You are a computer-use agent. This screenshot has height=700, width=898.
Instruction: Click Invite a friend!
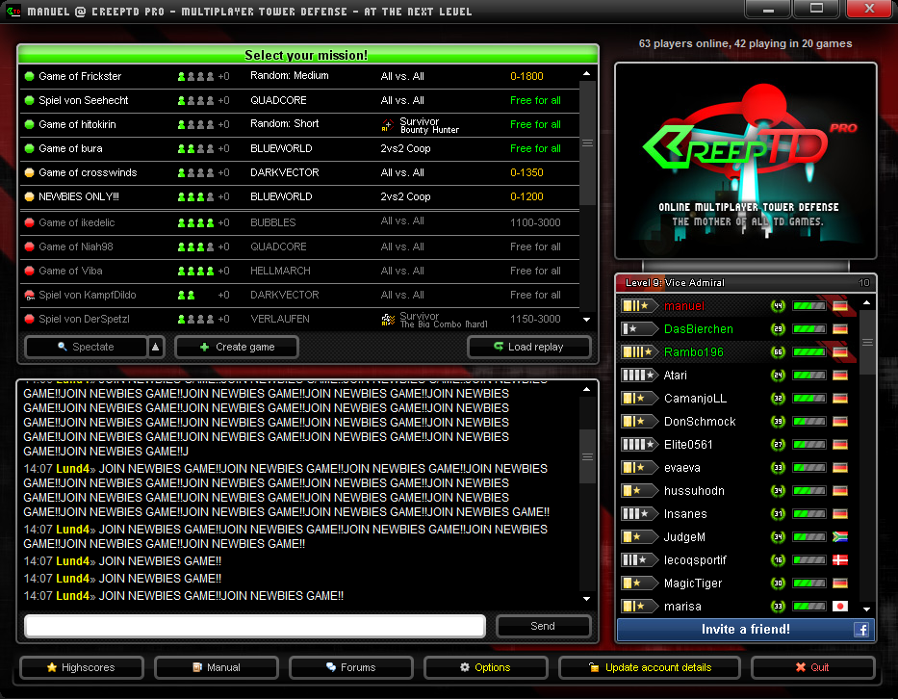[x=746, y=630]
